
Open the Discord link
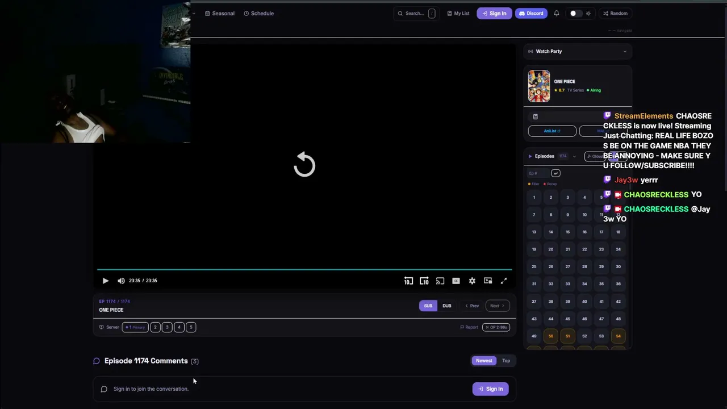[x=531, y=13]
